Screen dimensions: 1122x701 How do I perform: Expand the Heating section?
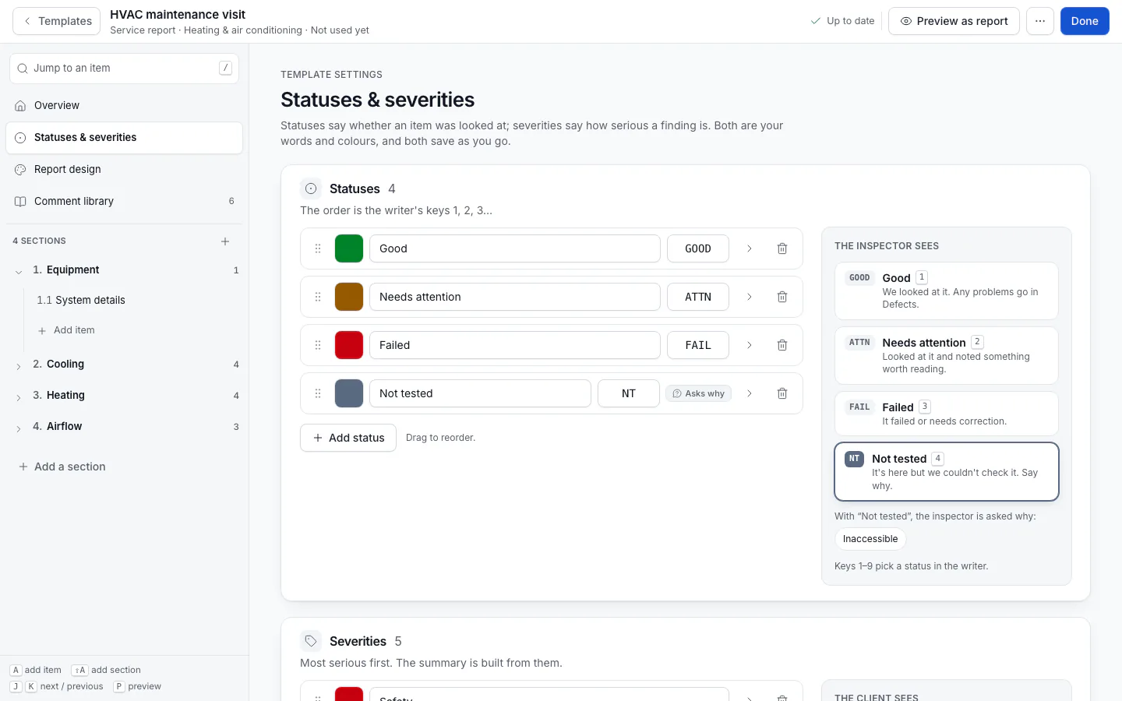19,396
